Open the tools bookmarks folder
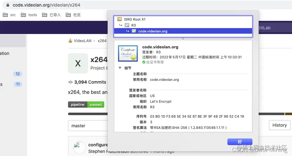Image resolution: width=292 pixels, height=156 pixels. 29,15
